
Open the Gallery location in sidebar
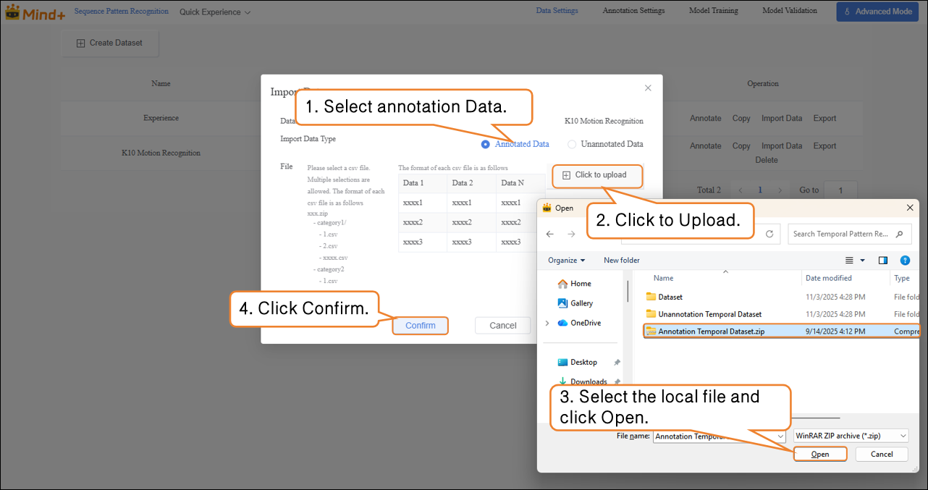(581, 303)
